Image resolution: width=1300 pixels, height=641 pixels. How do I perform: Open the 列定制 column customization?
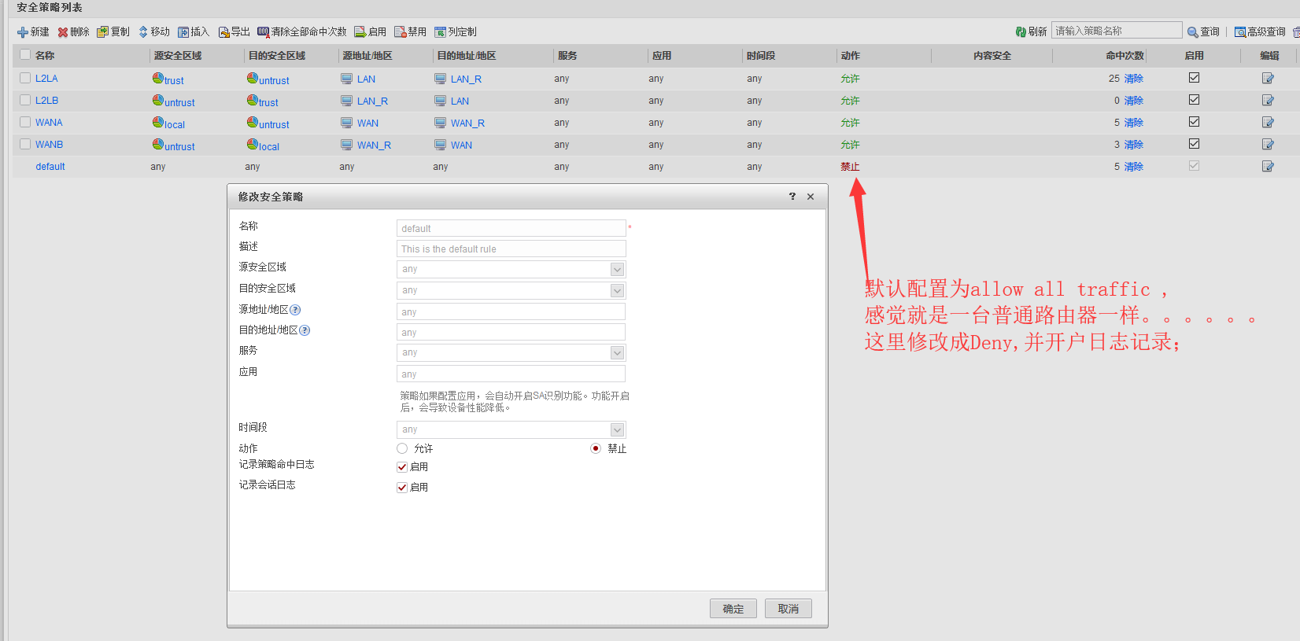coord(456,32)
